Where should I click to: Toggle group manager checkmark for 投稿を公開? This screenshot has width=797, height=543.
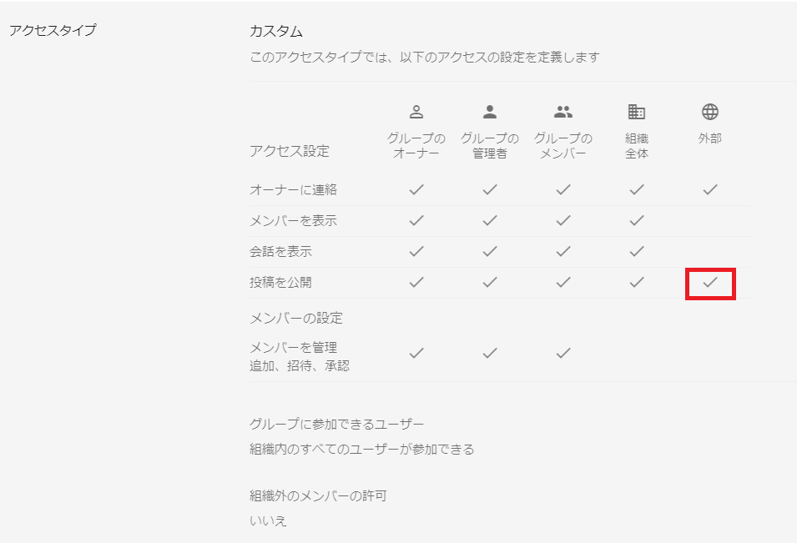click(x=490, y=283)
